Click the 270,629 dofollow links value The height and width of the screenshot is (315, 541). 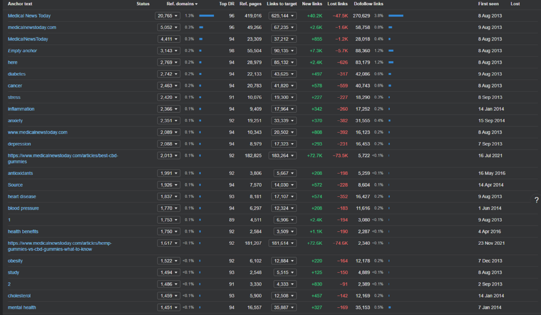(361, 15)
